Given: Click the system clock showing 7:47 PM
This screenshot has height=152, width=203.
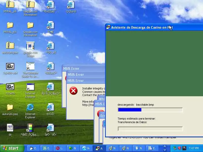Looking at the screenshot, I should (x=194, y=148).
